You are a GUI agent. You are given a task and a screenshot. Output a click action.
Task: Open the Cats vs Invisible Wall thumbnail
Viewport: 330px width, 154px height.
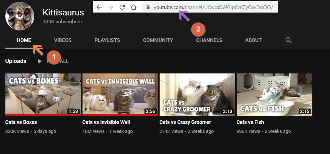120,95
